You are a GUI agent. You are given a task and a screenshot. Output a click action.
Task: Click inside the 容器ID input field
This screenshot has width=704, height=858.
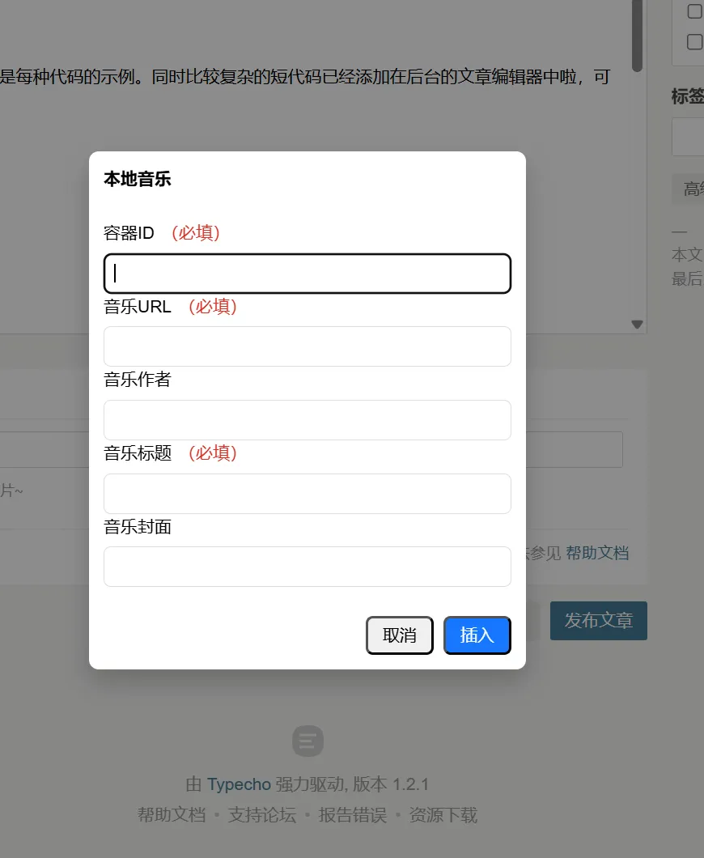pyautogui.click(x=307, y=274)
